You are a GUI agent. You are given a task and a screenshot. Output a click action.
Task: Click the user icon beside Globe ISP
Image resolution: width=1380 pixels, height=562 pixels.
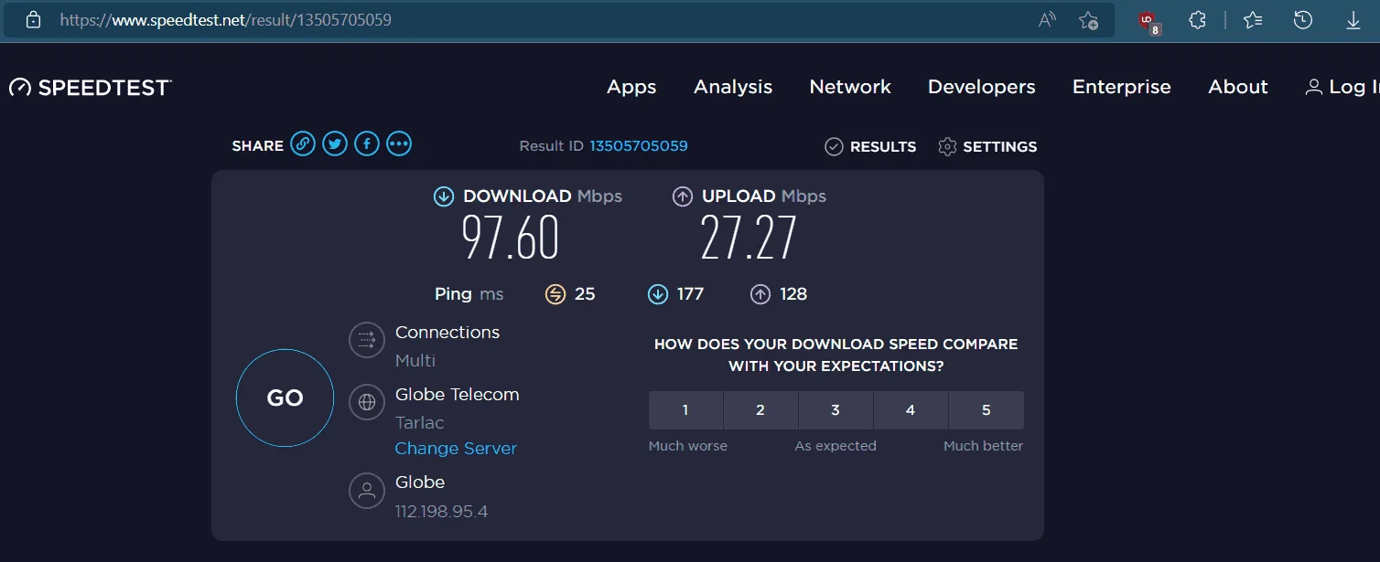[x=367, y=491]
